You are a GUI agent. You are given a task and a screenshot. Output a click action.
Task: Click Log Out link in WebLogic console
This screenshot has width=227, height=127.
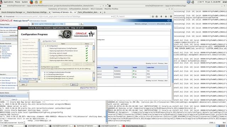pyautogui.click(x=41, y=24)
